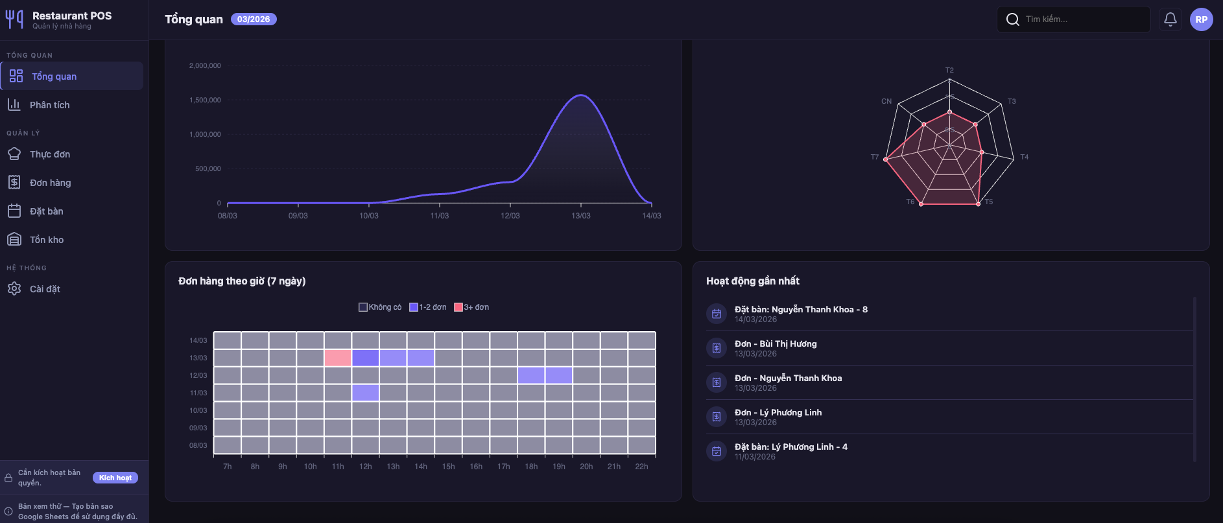Viewport: 1223px width, 523px height.
Task: Toggle the 'Không có' legend item
Action: click(x=380, y=307)
